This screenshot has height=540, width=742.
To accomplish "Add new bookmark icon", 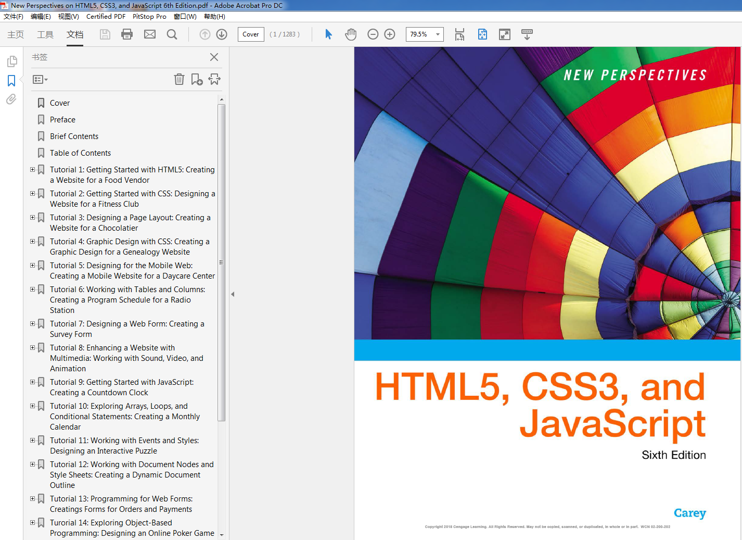I will click(x=197, y=79).
